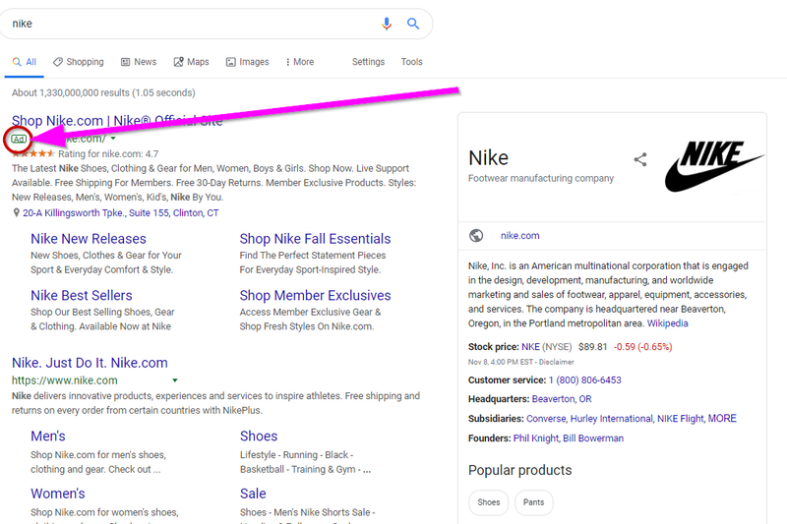Open Beaverton, OR headquarters link
The height and width of the screenshot is (524, 787).
click(x=562, y=399)
